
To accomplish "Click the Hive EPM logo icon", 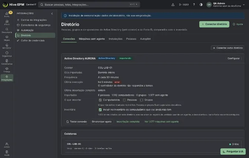I will (5, 4).
